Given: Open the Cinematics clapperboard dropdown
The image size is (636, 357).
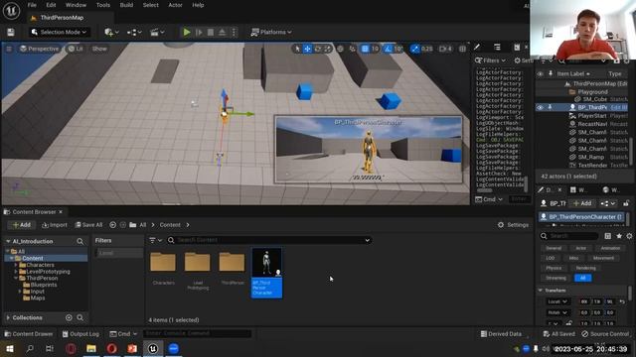Looking at the screenshot, I should 157,32.
